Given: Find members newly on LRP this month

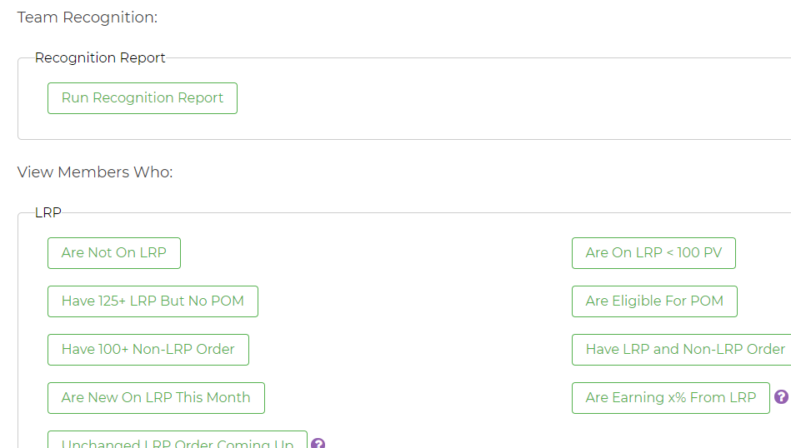Looking at the screenshot, I should tap(156, 398).
